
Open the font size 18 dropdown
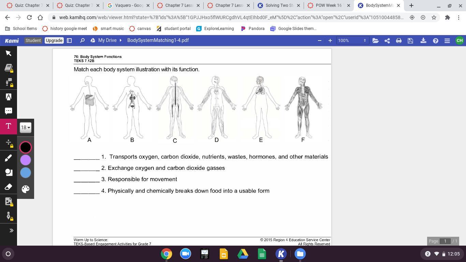(x=26, y=128)
